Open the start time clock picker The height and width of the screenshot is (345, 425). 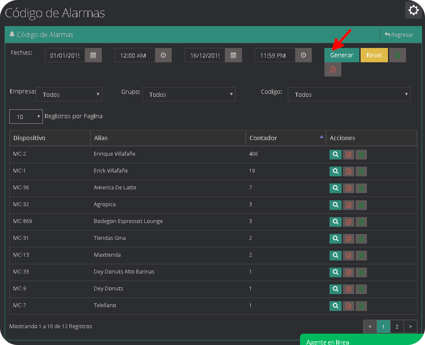(163, 55)
